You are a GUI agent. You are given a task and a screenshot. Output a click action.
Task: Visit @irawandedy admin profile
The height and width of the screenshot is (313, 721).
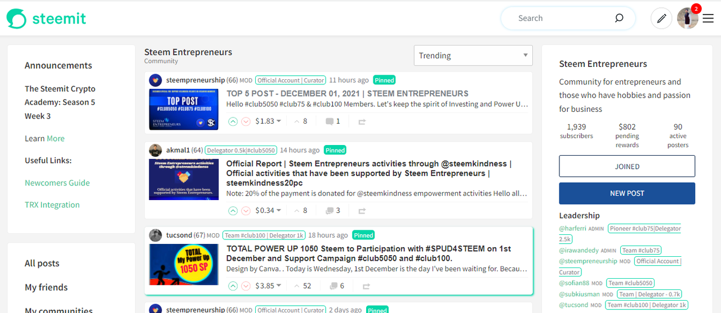(579, 251)
